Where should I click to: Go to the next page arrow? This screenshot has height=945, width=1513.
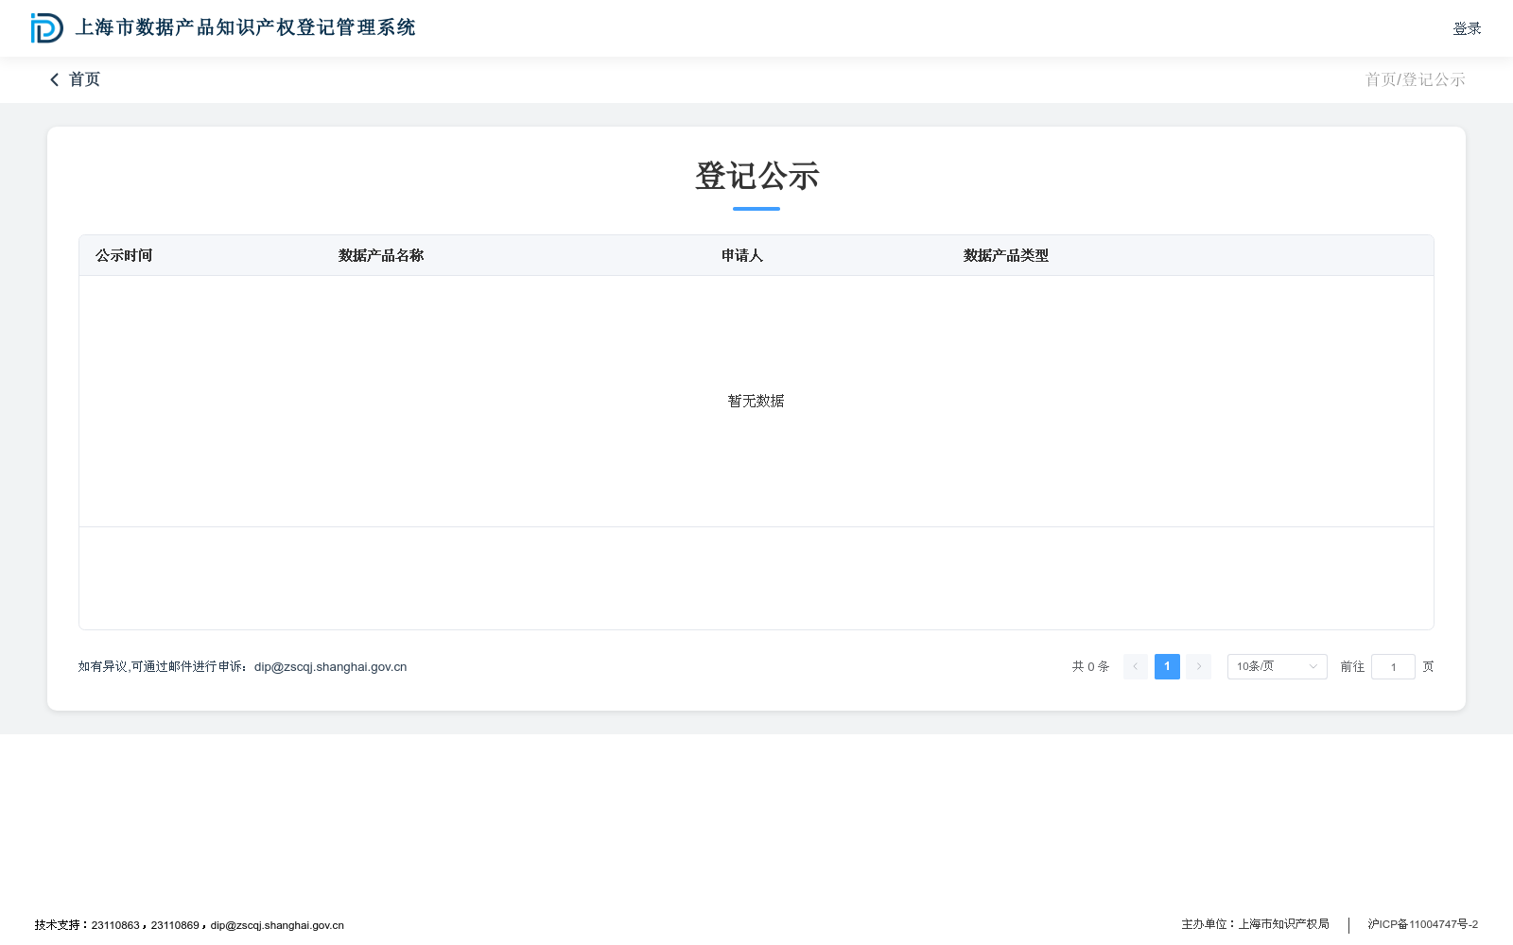1198,666
